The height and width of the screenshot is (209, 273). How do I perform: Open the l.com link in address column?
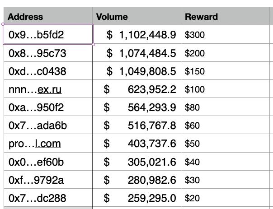48,144
